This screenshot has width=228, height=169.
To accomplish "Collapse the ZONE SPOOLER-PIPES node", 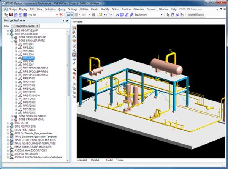I will click(12, 41).
